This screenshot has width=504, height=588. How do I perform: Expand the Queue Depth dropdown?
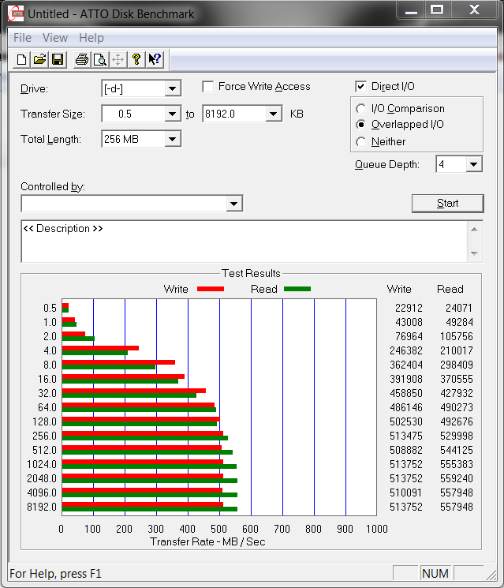[473, 165]
